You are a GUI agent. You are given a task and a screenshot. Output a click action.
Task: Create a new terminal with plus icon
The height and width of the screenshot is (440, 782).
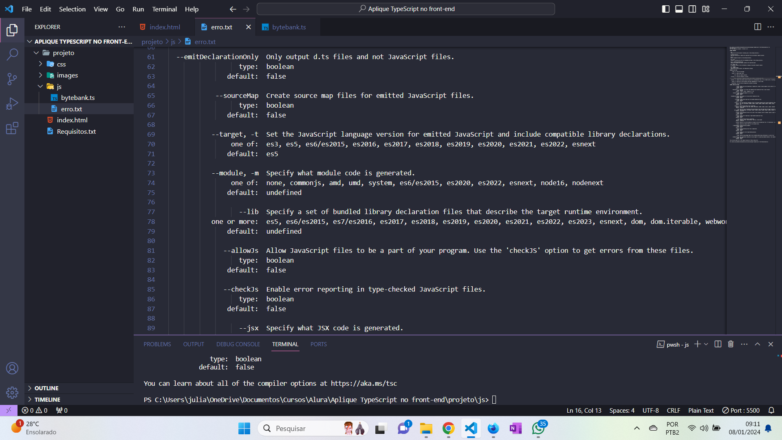pos(697,344)
